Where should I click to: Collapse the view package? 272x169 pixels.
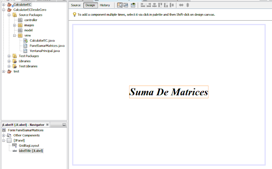14,36
